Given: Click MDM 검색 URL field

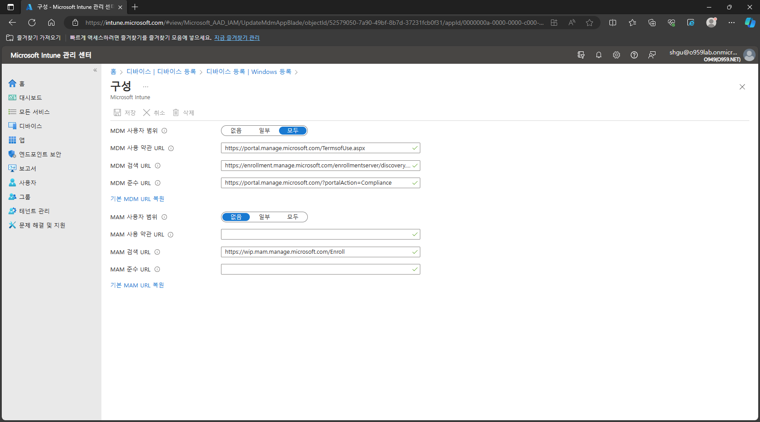Looking at the screenshot, I should [320, 166].
